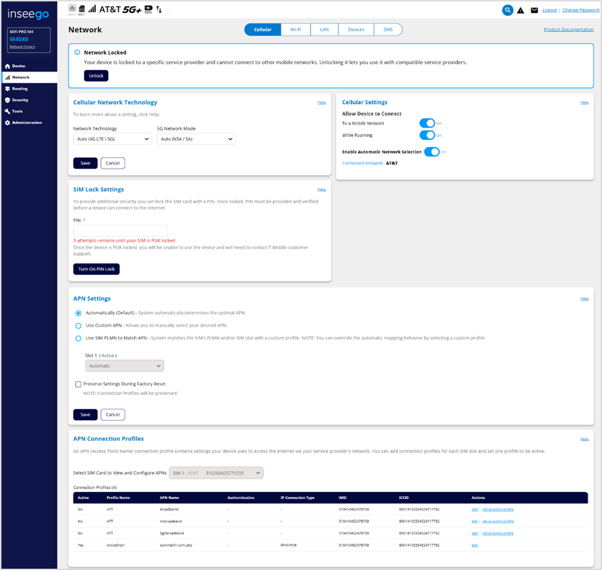Open Administration in the sidebar
Image resolution: width=602 pixels, height=570 pixels.
pos(26,123)
